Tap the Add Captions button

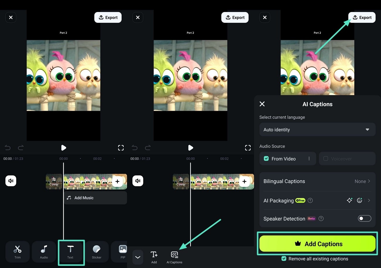click(x=317, y=244)
